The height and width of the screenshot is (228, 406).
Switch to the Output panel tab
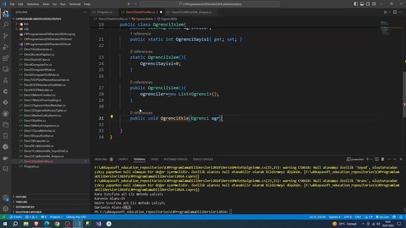[123, 159]
